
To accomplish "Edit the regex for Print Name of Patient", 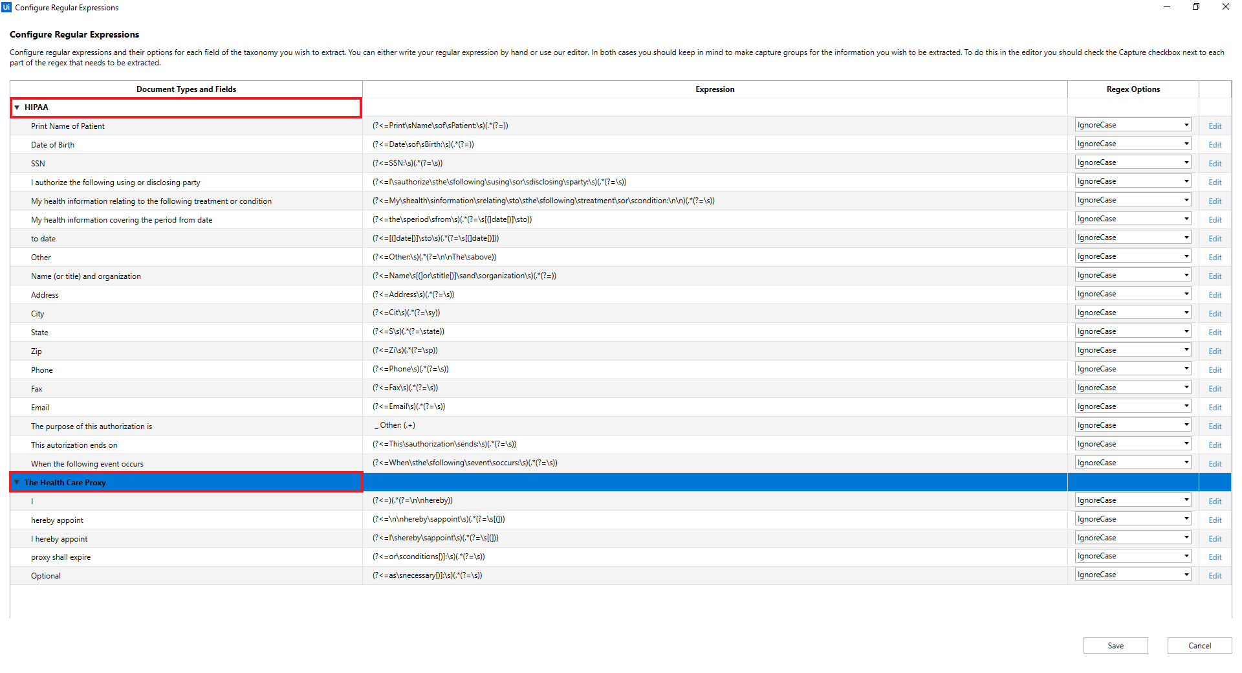I will click(x=1215, y=126).
